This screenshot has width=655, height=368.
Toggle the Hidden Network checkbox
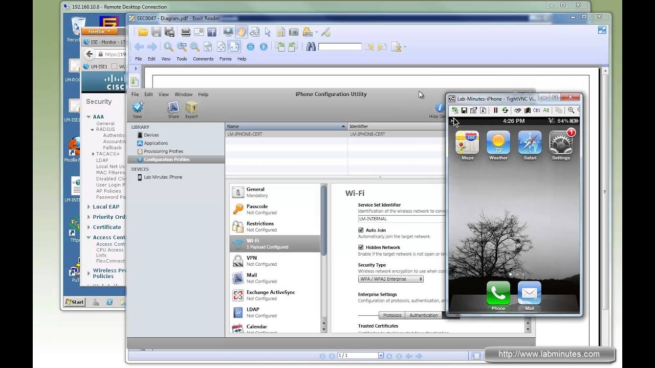361,247
